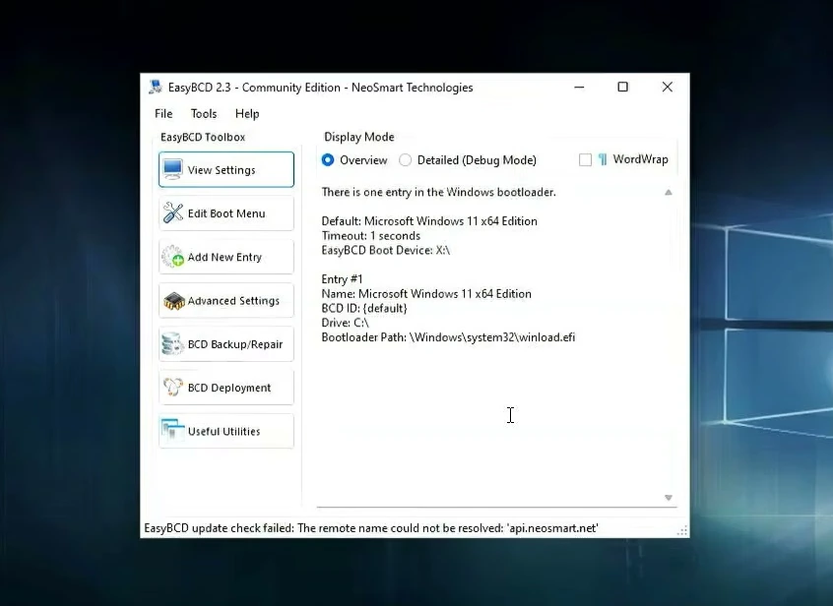Viewport: 833px width, 606px height.
Task: Click the green plus icon on Add New Entry
Action: pyautogui.click(x=178, y=261)
